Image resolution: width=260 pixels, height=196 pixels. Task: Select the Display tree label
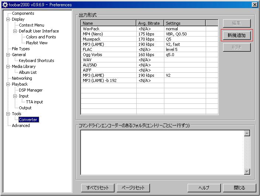click(x=18, y=19)
